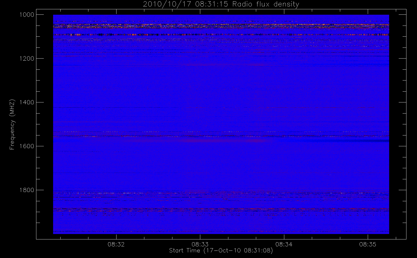Click the 1200 frequency axis label
The image size is (417, 258).
pos(27,59)
